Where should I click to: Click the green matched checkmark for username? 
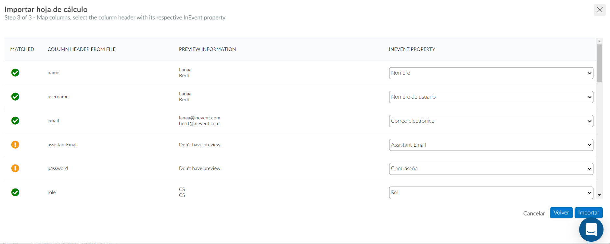[x=15, y=97]
